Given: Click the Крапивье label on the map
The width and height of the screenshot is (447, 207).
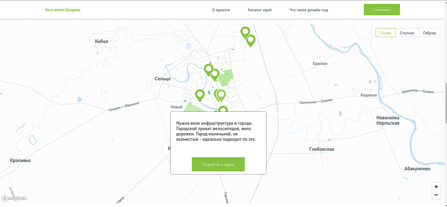Looking at the screenshot, I should (x=20, y=160).
